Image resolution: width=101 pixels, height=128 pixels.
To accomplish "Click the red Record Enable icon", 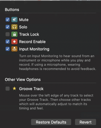I will click(15, 42).
